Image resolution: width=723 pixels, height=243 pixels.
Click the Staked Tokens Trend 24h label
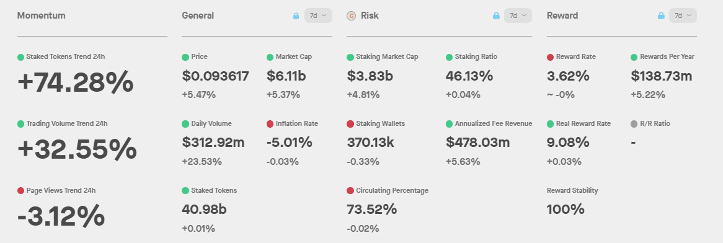tap(66, 57)
